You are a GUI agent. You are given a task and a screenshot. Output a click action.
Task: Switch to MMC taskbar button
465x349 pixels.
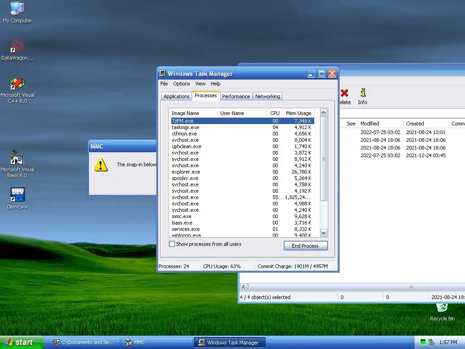157,342
